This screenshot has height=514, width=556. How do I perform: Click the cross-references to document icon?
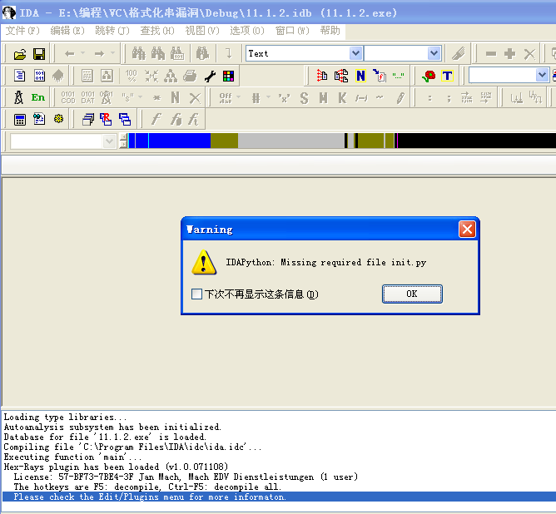(x=322, y=76)
